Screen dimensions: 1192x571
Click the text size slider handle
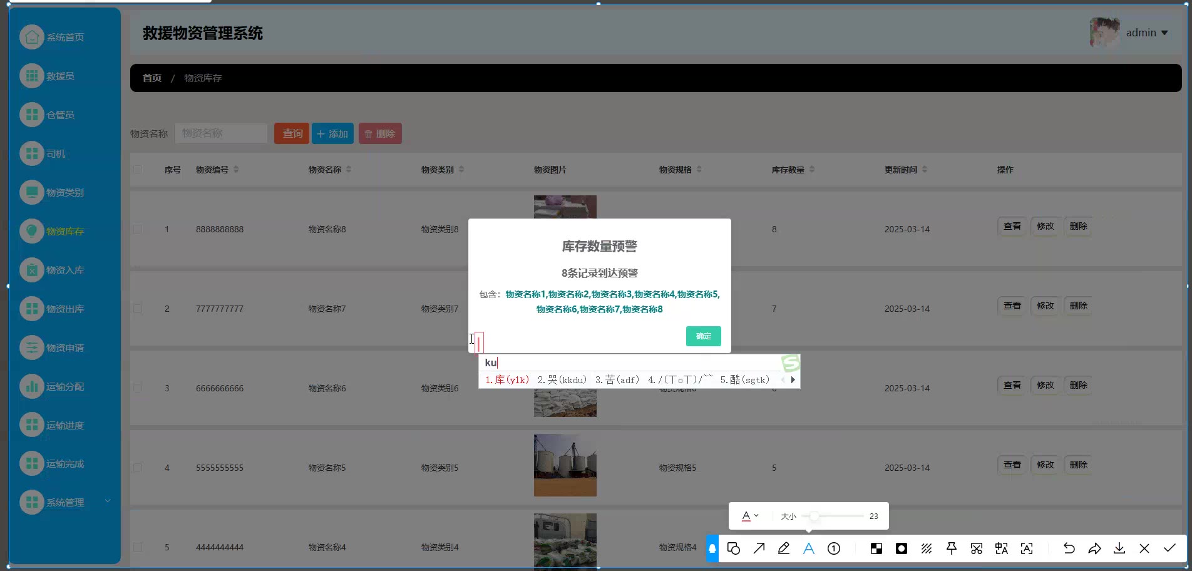[x=814, y=516]
